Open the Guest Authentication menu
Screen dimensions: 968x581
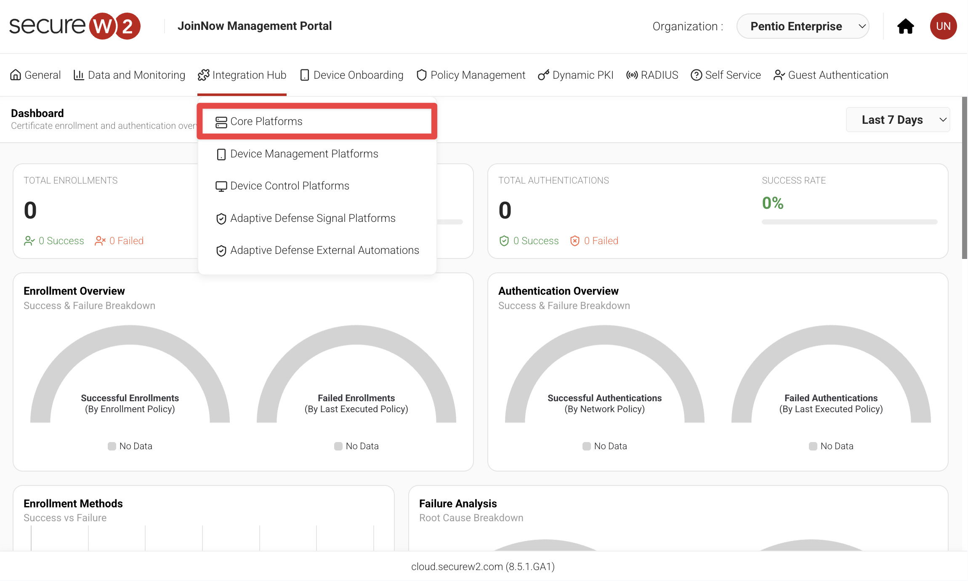pyautogui.click(x=831, y=75)
